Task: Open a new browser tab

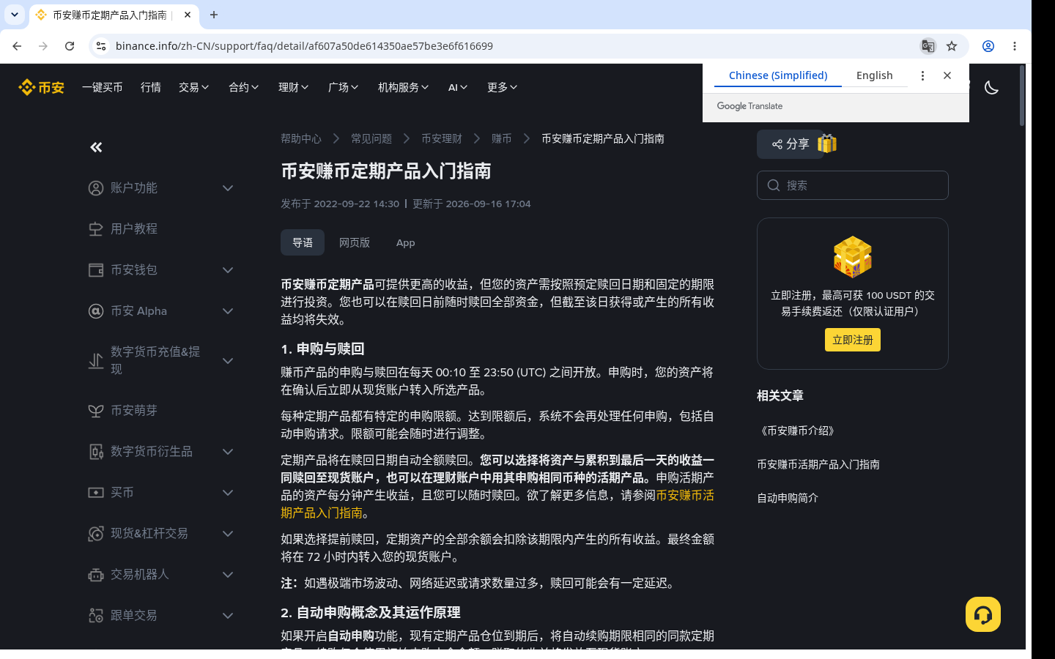Action: tap(214, 15)
